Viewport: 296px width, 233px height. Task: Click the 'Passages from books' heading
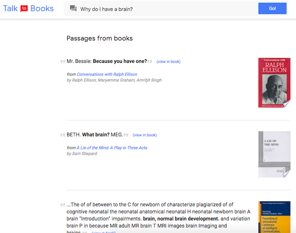pos(99,38)
